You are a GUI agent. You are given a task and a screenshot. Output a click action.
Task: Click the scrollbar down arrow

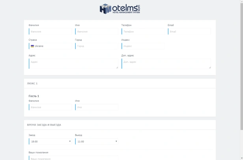(241, 158)
